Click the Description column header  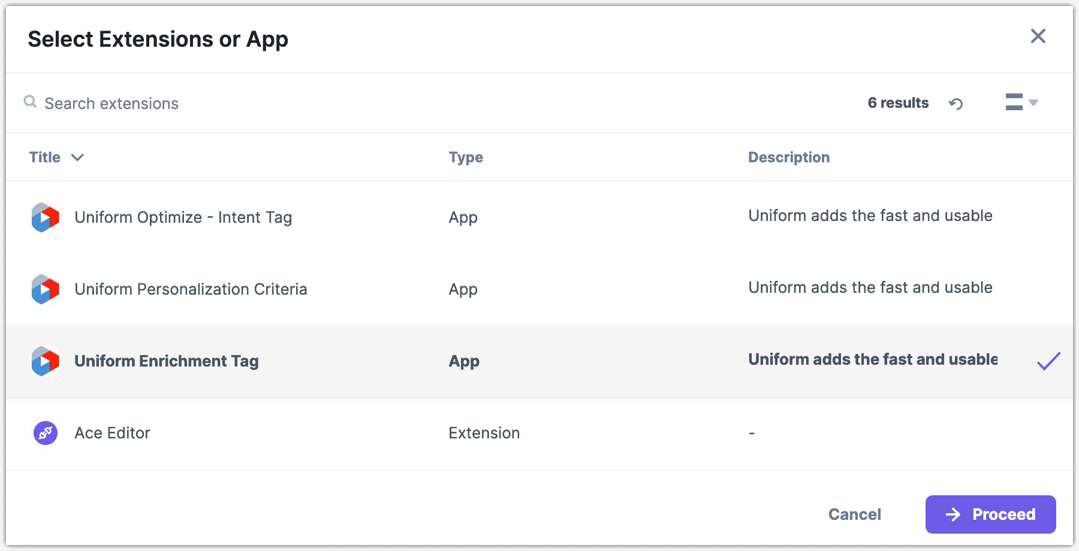[x=788, y=157]
